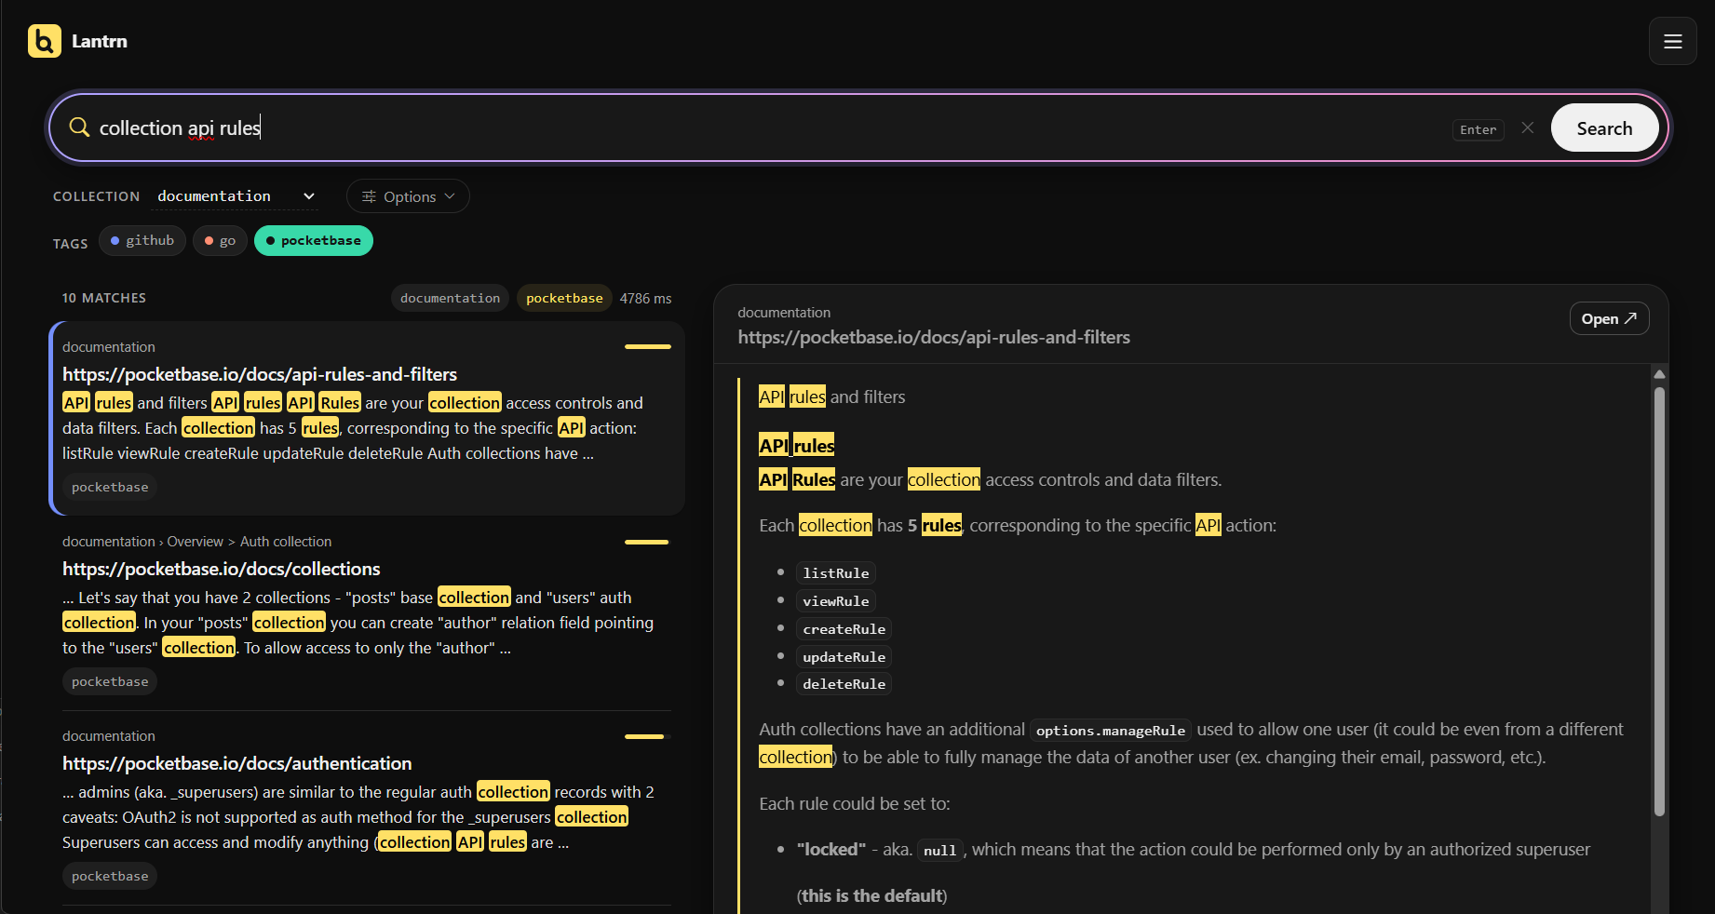This screenshot has width=1715, height=914.
Task: Click the deleteRule code item
Action: (x=844, y=684)
